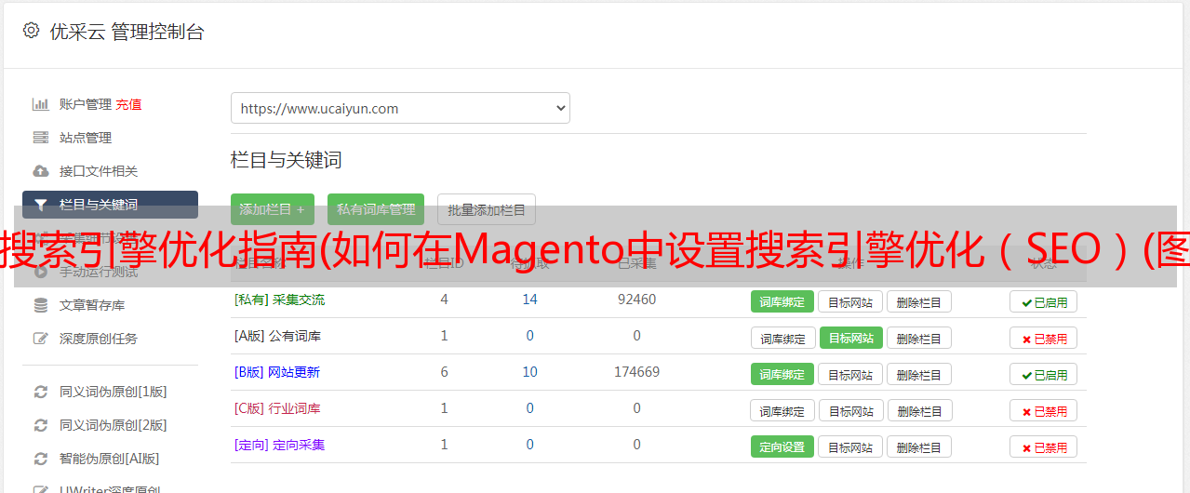The image size is (1190, 493).
Task: Click the [B版] 网站更新 column name
Action: [277, 372]
